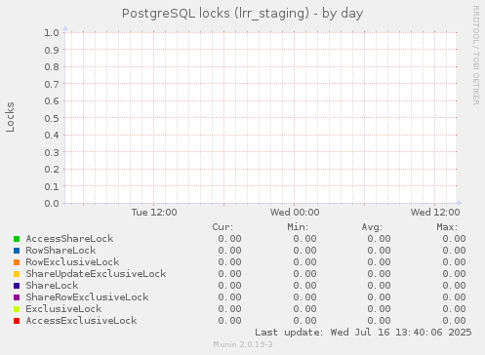The width and height of the screenshot is (485, 355).
Task: Click the orange RowExclusiveLock color swatch
Action: pyautogui.click(x=17, y=262)
